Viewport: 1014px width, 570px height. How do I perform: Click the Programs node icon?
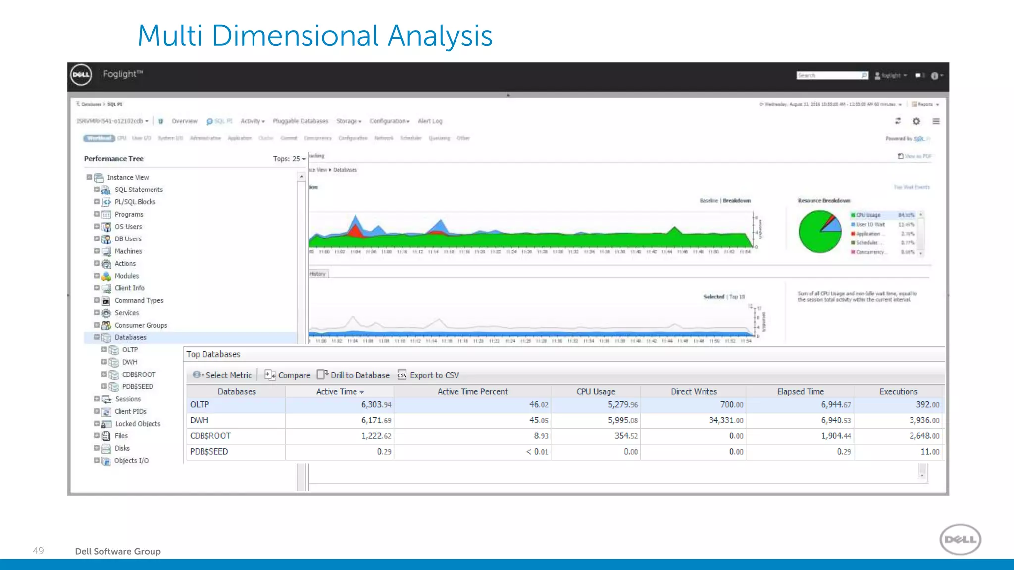point(106,214)
